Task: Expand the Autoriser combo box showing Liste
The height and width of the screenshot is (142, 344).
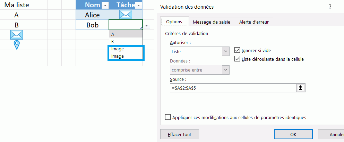Action: (x=226, y=51)
